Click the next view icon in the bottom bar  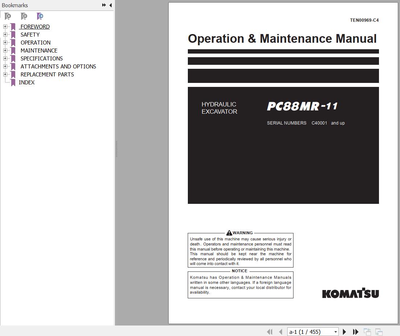click(379, 332)
